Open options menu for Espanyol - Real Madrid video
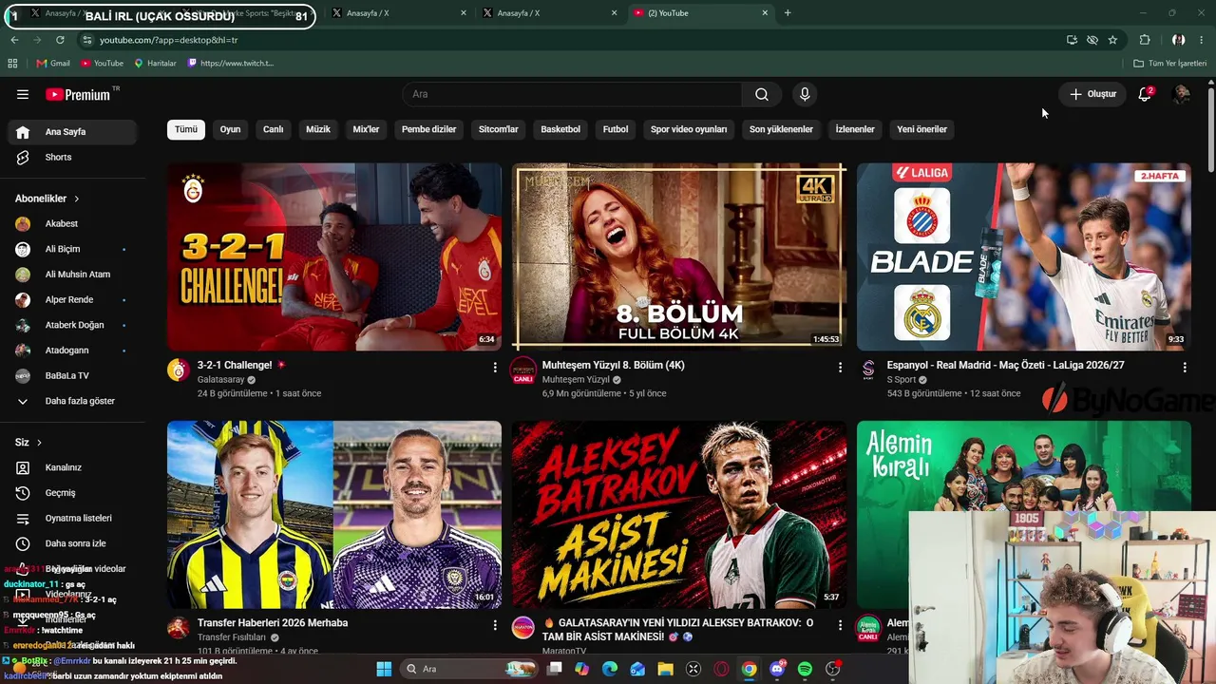Screen dimensions: 1216x684 coord(1185,367)
